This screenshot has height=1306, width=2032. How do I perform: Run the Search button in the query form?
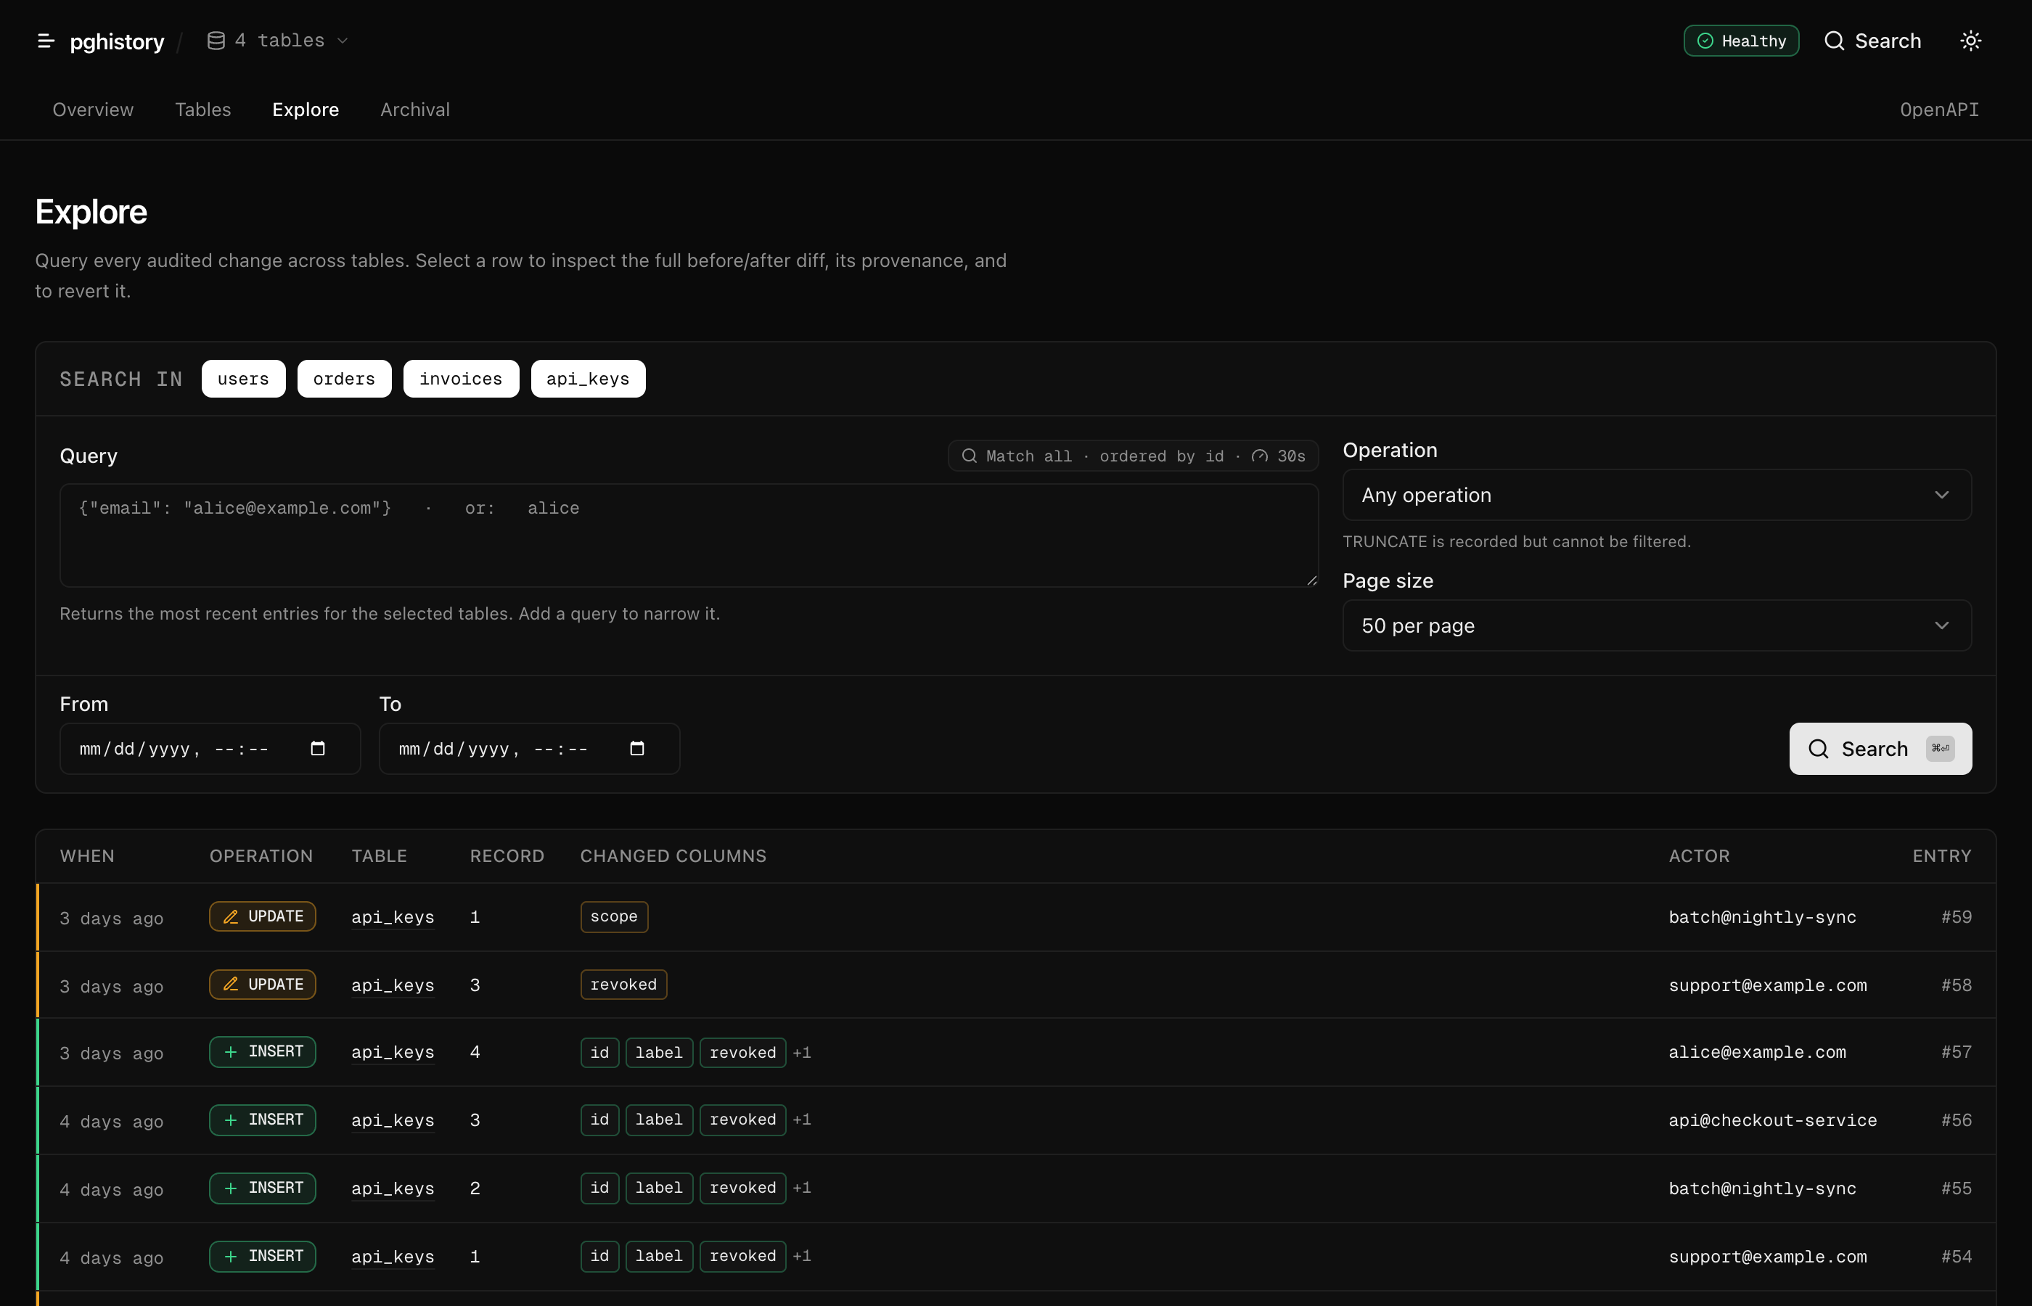click(1880, 749)
